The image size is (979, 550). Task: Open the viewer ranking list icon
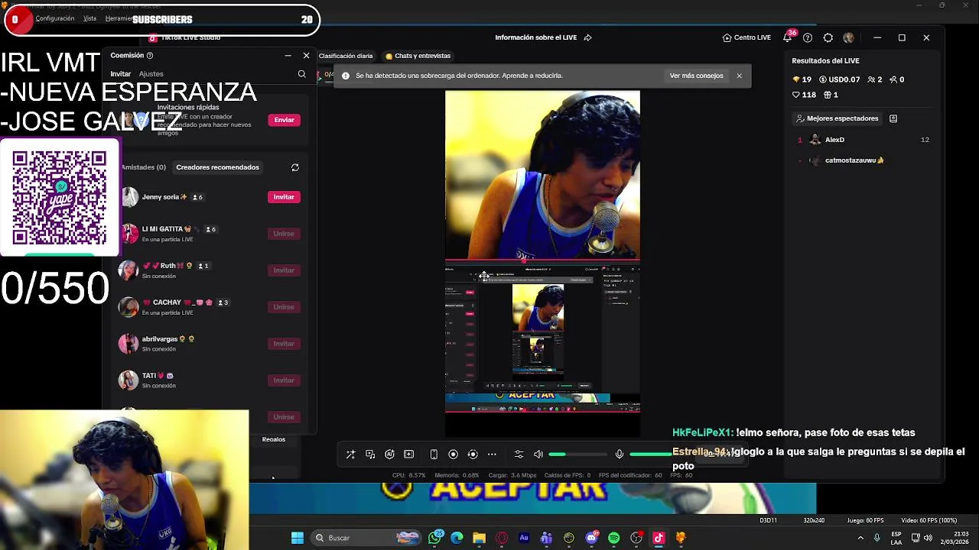893,118
